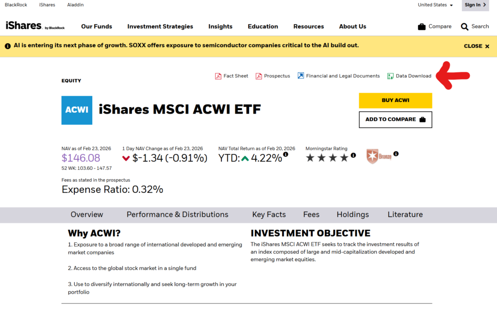The width and height of the screenshot is (497, 316).
Task: Click the Compare briefcase icon in header
Action: point(422,27)
